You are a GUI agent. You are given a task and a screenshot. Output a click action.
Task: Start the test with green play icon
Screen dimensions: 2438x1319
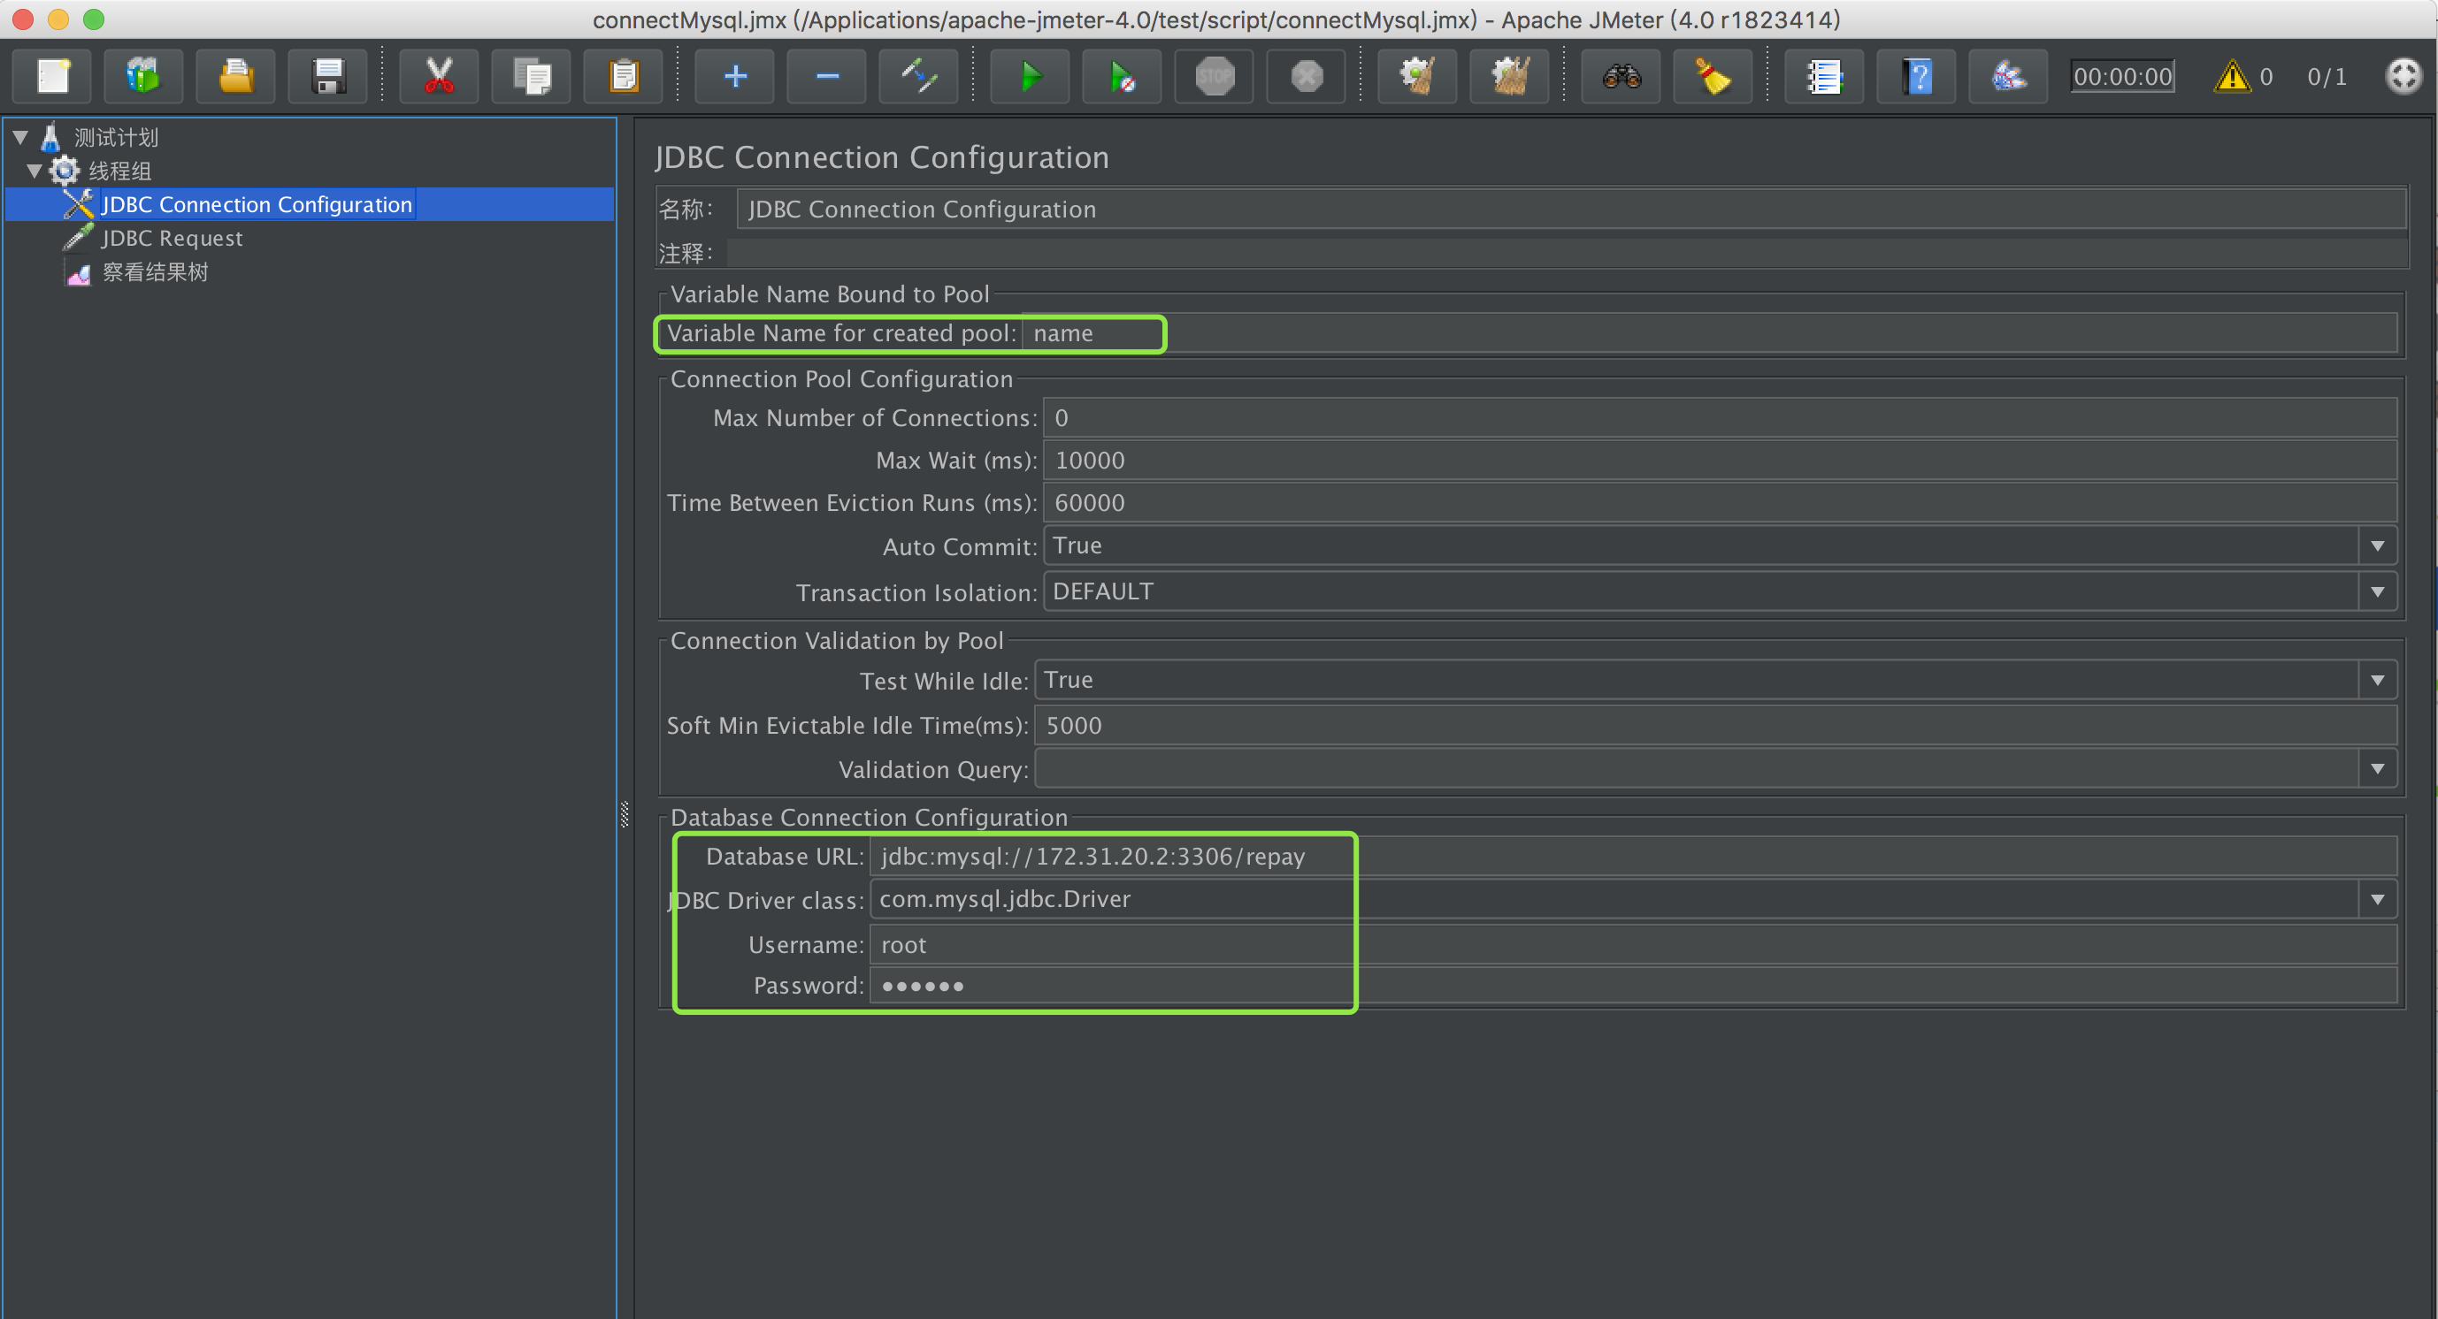click(x=1030, y=76)
